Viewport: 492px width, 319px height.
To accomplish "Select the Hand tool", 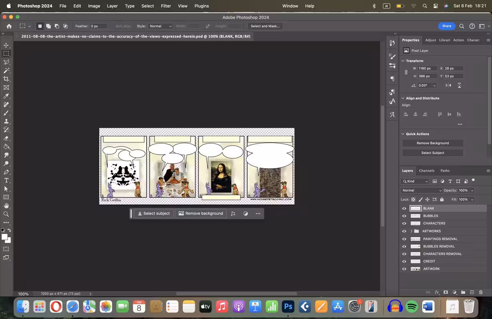I will (6, 206).
